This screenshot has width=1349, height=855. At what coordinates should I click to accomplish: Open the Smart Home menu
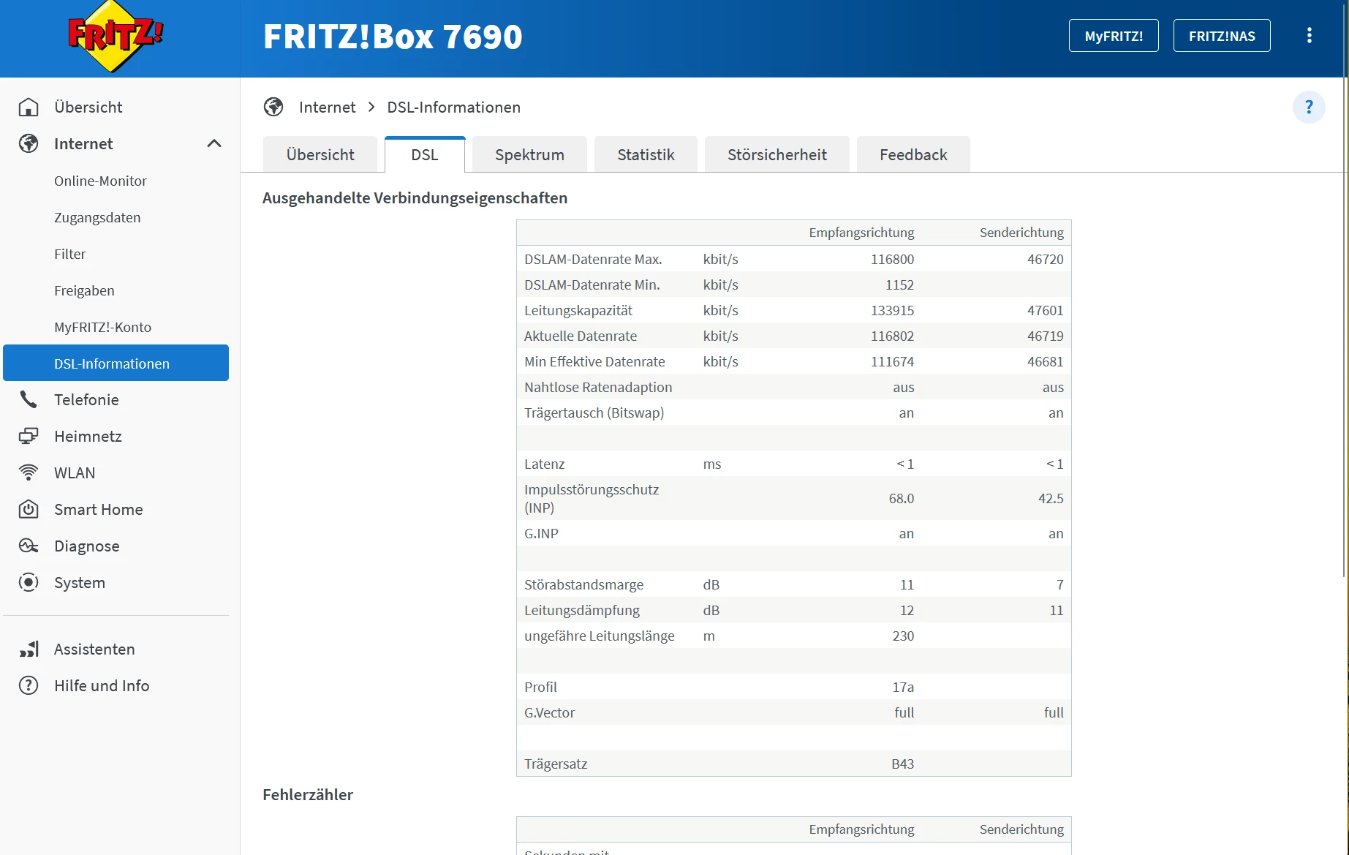[99, 510]
